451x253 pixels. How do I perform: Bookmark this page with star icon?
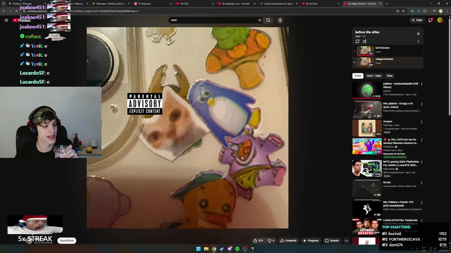[403, 11]
